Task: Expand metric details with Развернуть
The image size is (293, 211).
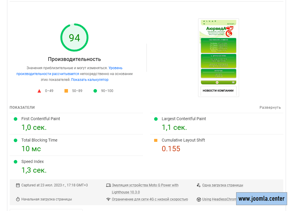Action: [x=270, y=108]
